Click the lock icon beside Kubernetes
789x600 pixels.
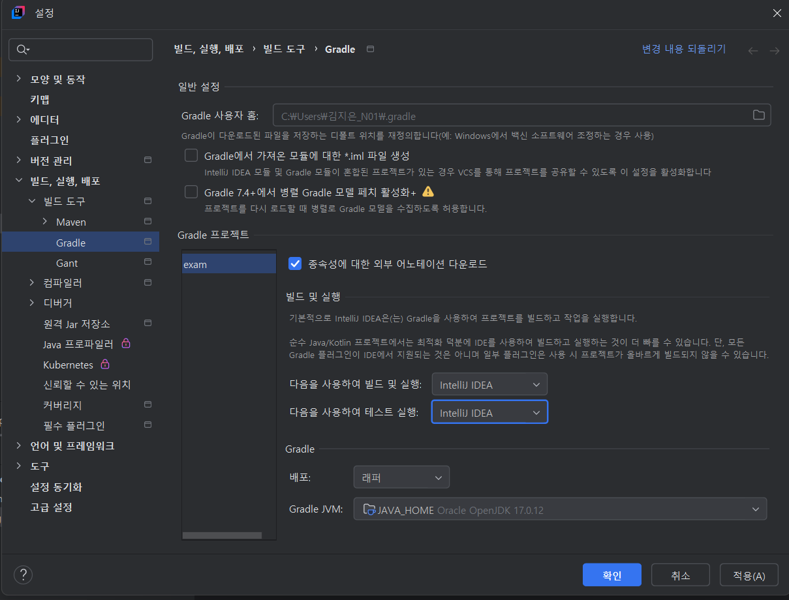105,364
